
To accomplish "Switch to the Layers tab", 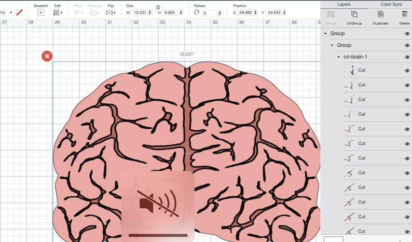I will [x=344, y=5].
